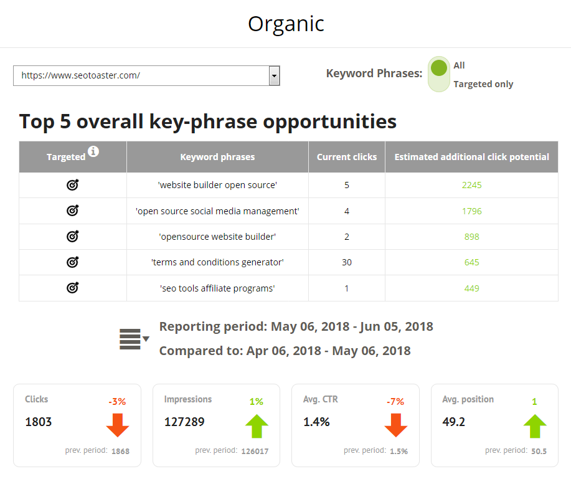
Task: Select the 'Targeted only' option
Action: point(483,84)
